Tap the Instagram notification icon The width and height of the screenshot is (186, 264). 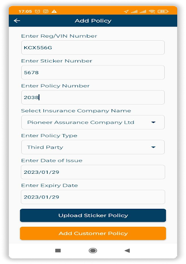45,11
